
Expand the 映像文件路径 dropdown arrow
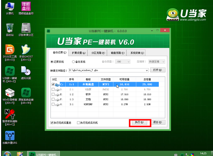click(x=147, y=70)
